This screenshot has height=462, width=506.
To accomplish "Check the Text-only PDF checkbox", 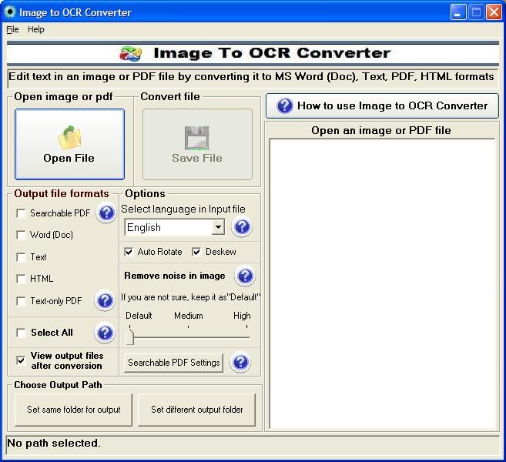I will point(21,301).
